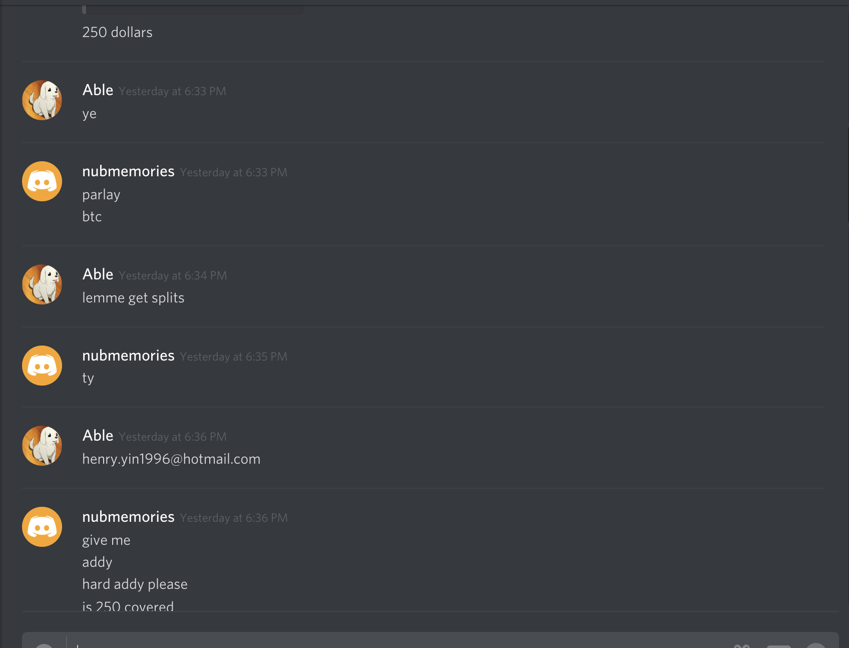Viewport: 849px width, 648px height.
Task: Click nubmemories' avatar on the 'ty' message
Action: coord(42,366)
